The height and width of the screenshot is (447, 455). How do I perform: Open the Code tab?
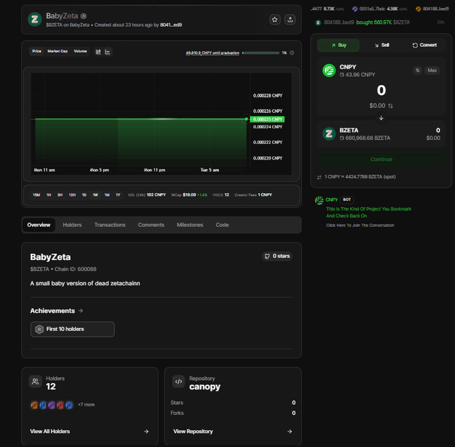click(222, 225)
